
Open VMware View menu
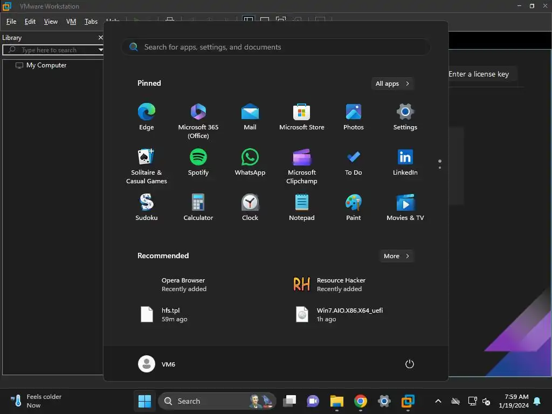coord(51,22)
